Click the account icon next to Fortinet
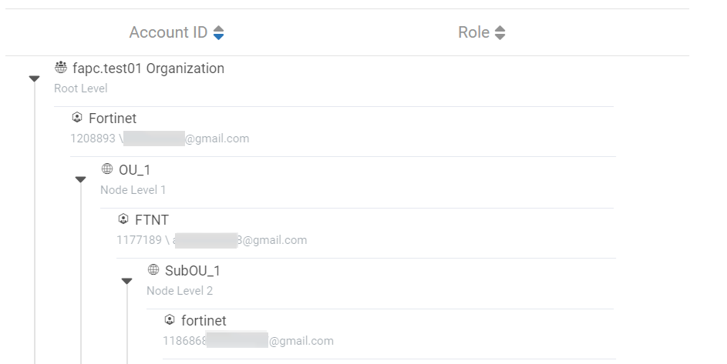The height and width of the screenshot is (364, 727). pyautogui.click(x=77, y=119)
